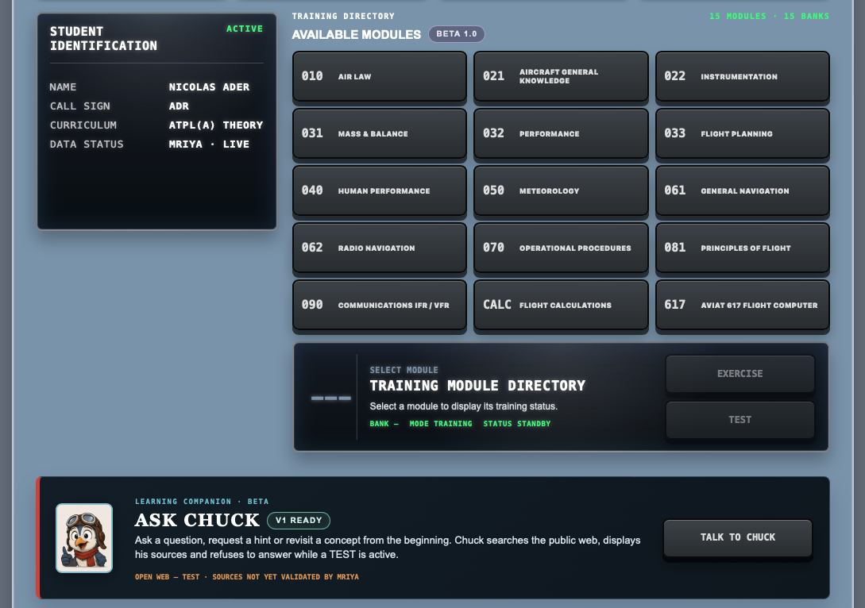This screenshot has width=865, height=608.
Task: Click the Talk to Chuck button
Action: click(x=738, y=537)
